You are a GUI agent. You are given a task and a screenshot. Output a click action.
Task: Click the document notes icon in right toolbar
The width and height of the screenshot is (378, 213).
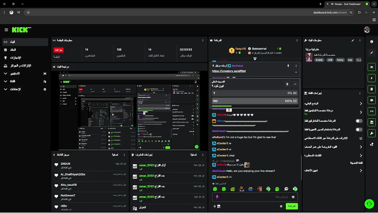click(x=372, y=89)
